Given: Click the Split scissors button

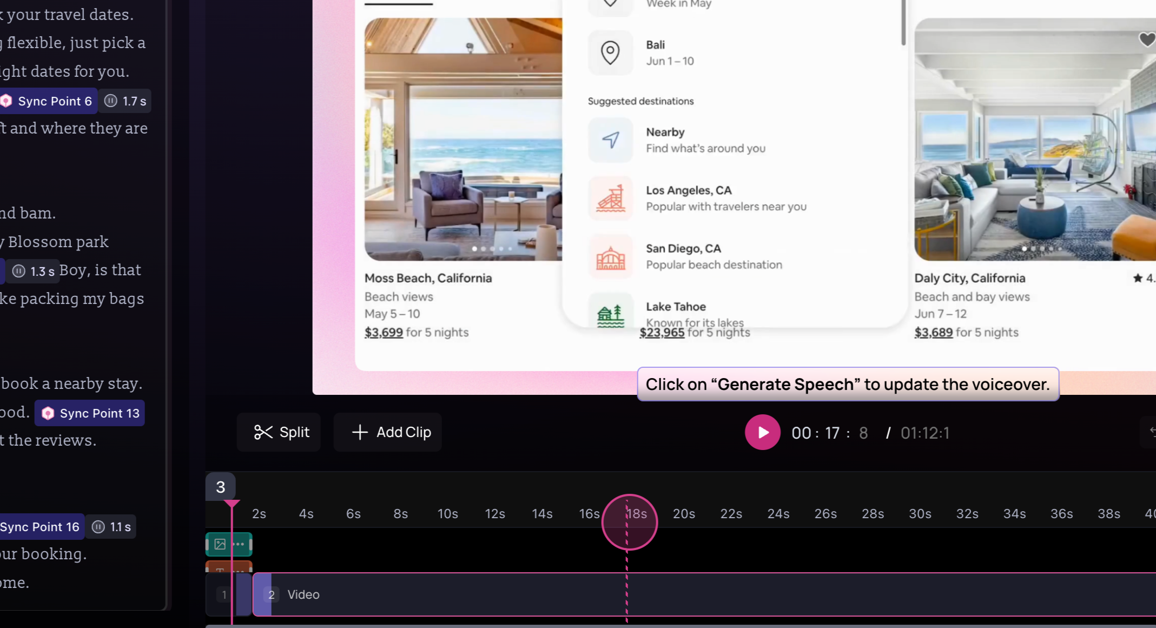Looking at the screenshot, I should [279, 432].
